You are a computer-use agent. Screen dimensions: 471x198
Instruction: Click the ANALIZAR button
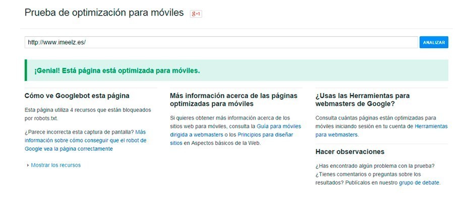point(434,42)
